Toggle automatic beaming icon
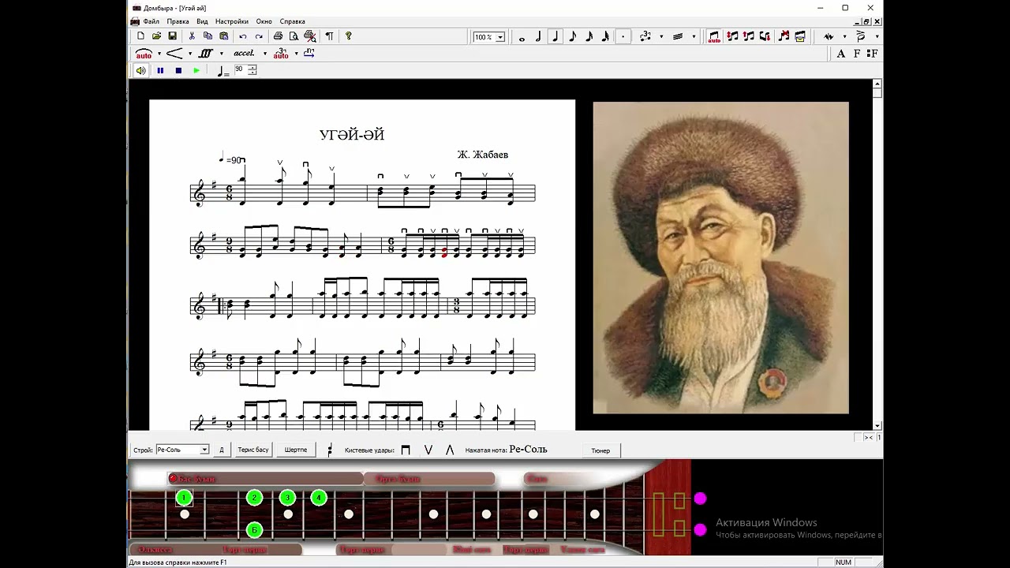 pos(714,37)
